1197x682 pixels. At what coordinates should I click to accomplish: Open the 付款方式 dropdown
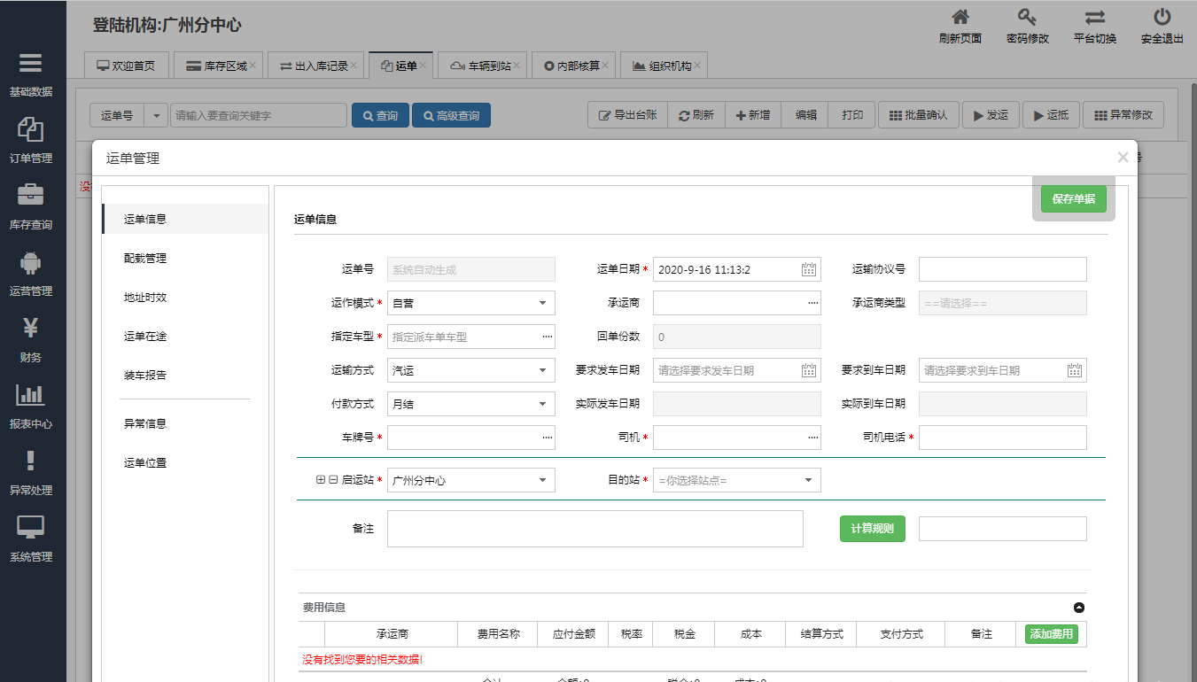tap(470, 404)
